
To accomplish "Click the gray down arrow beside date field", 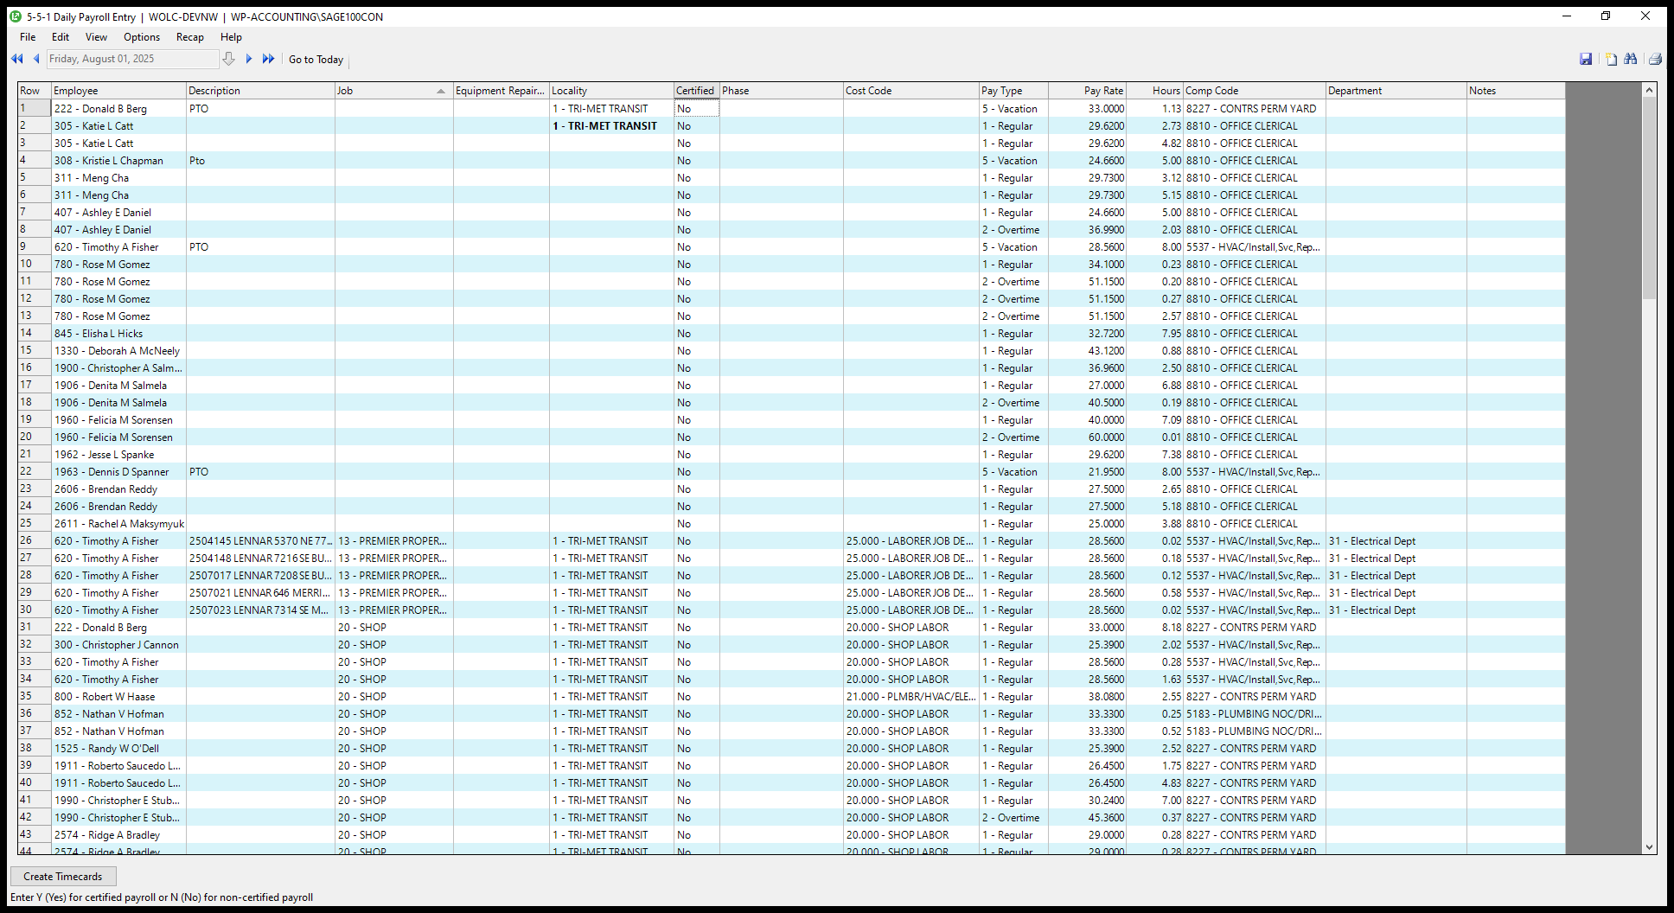I will (229, 59).
